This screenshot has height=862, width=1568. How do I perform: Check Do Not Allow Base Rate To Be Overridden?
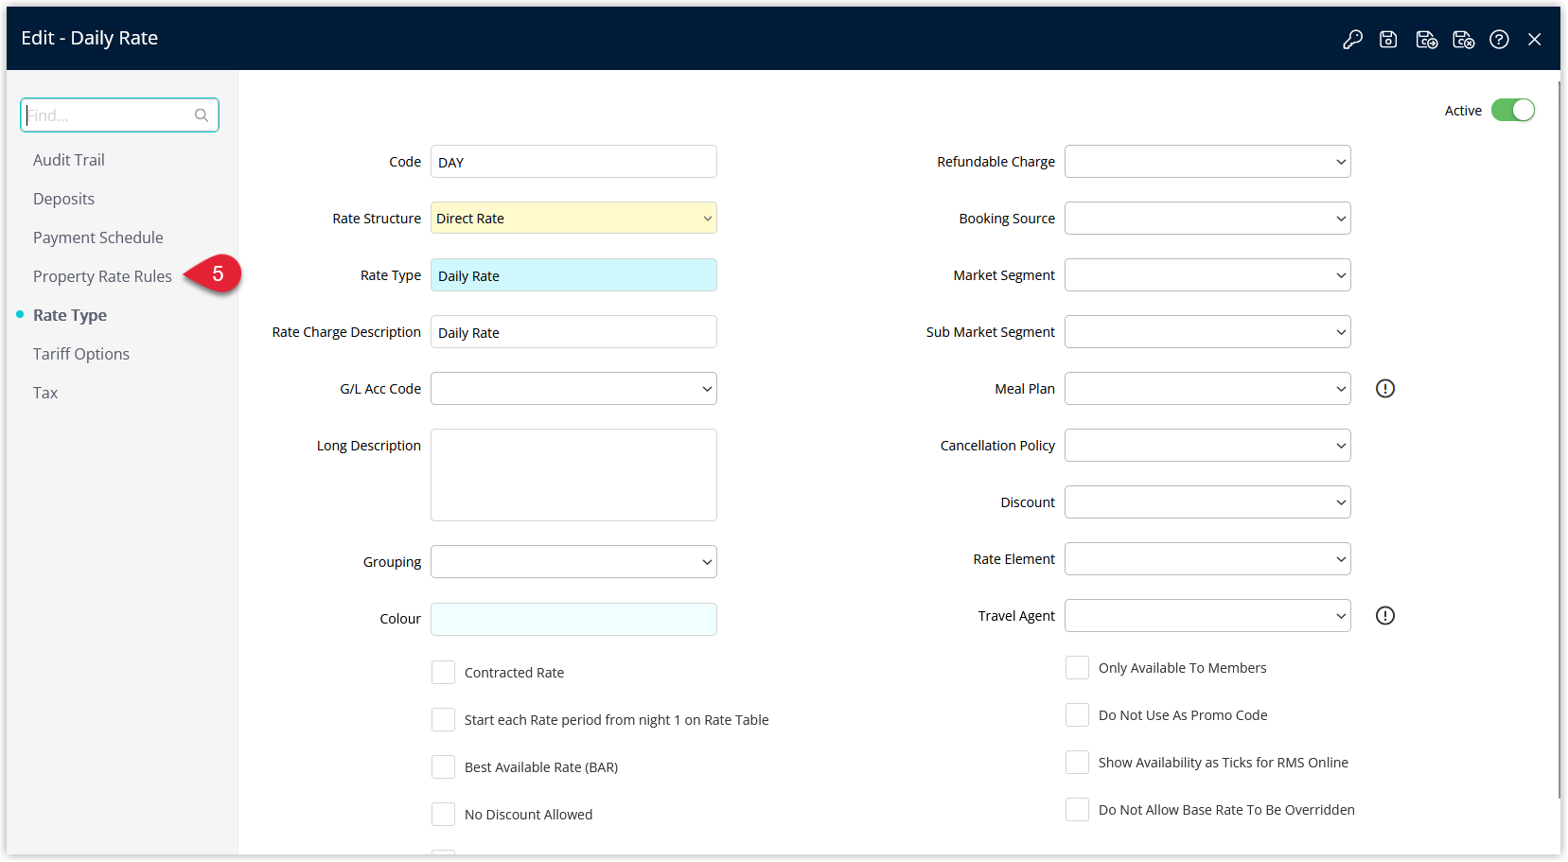(x=1077, y=810)
